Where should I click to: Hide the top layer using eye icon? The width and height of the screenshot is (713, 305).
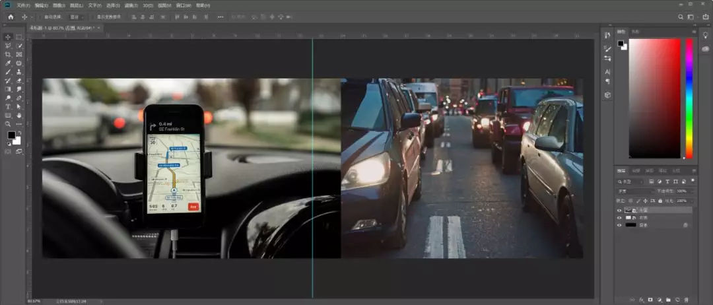(x=619, y=209)
